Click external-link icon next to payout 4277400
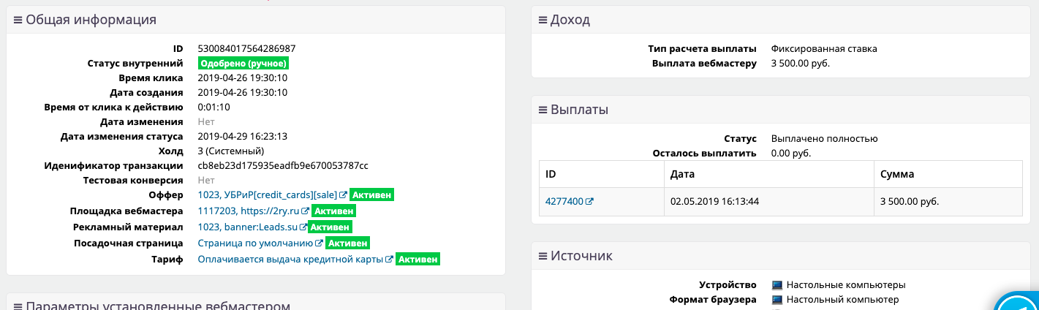Image resolution: width=1039 pixels, height=310 pixels. point(589,202)
